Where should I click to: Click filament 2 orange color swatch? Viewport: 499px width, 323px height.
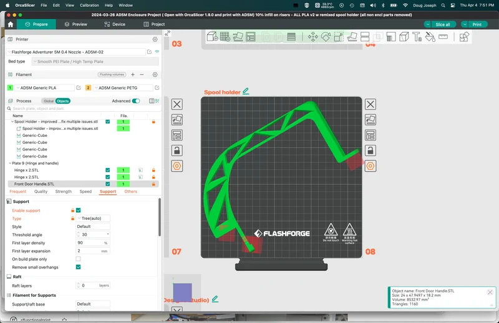(88, 87)
